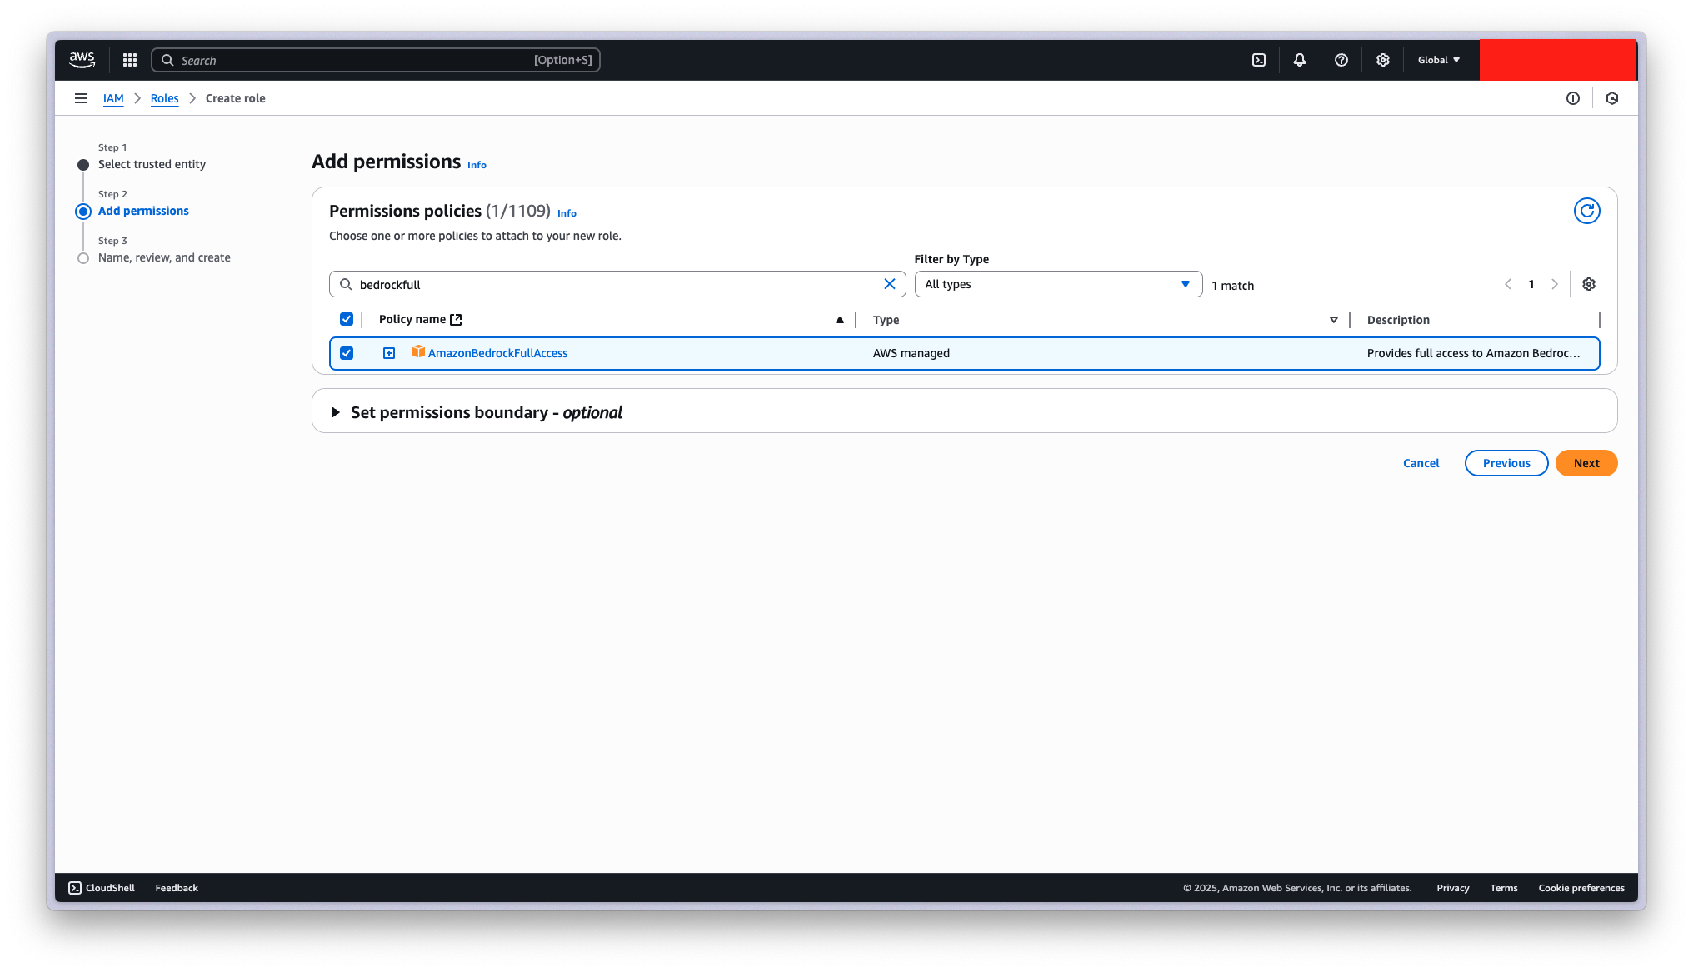Go to Roles in breadcrumb
Image resolution: width=1693 pixels, height=972 pixels.
[164, 98]
